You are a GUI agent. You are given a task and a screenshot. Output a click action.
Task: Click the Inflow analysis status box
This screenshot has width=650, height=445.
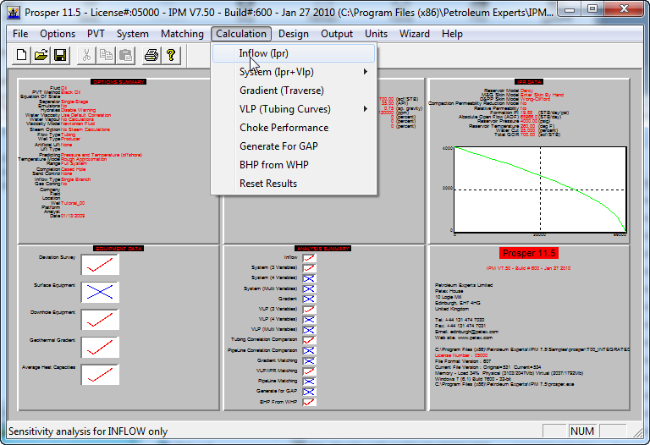[x=309, y=258]
